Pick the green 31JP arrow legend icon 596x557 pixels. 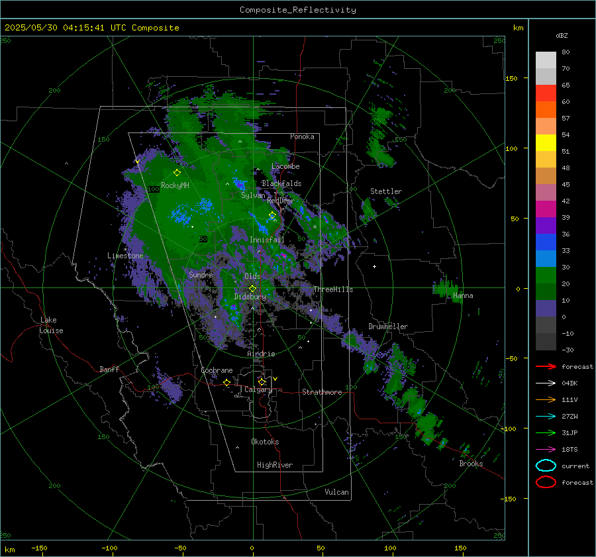coord(546,432)
